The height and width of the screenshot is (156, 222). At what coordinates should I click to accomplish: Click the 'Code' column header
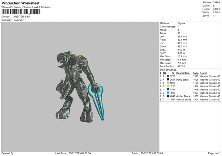coord(195,73)
